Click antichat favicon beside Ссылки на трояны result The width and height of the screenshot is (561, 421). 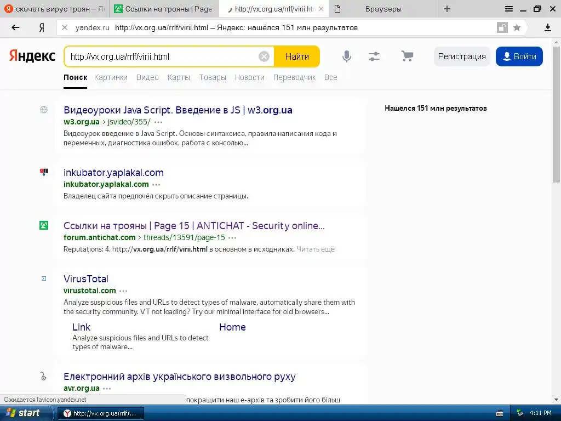pos(44,225)
